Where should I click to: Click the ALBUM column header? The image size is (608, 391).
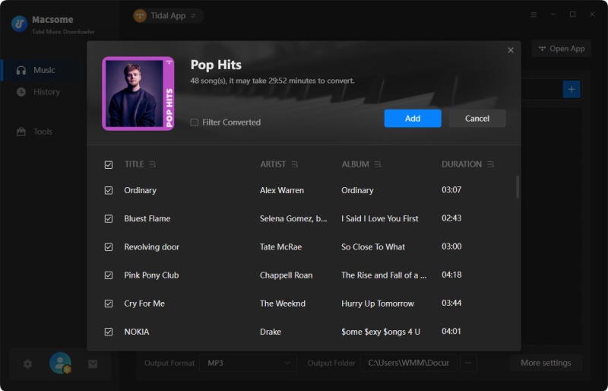[x=355, y=164]
